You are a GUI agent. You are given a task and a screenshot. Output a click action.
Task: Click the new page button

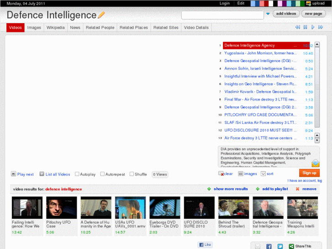[313, 14]
